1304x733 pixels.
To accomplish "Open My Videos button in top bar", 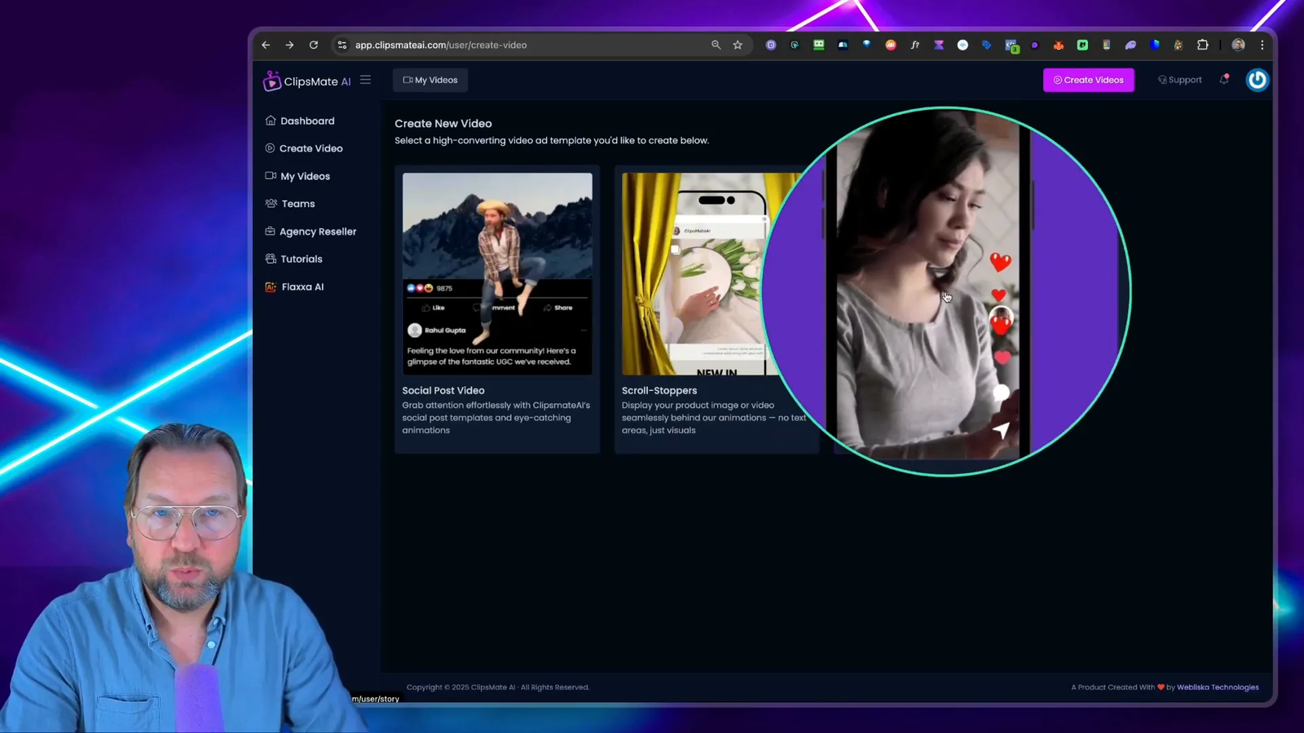I will [x=430, y=80].
